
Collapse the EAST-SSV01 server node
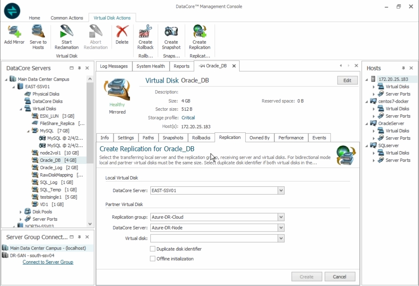click(14, 87)
